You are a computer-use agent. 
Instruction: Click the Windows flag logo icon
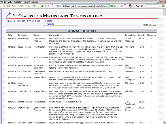pyautogui.click(x=163, y=6)
